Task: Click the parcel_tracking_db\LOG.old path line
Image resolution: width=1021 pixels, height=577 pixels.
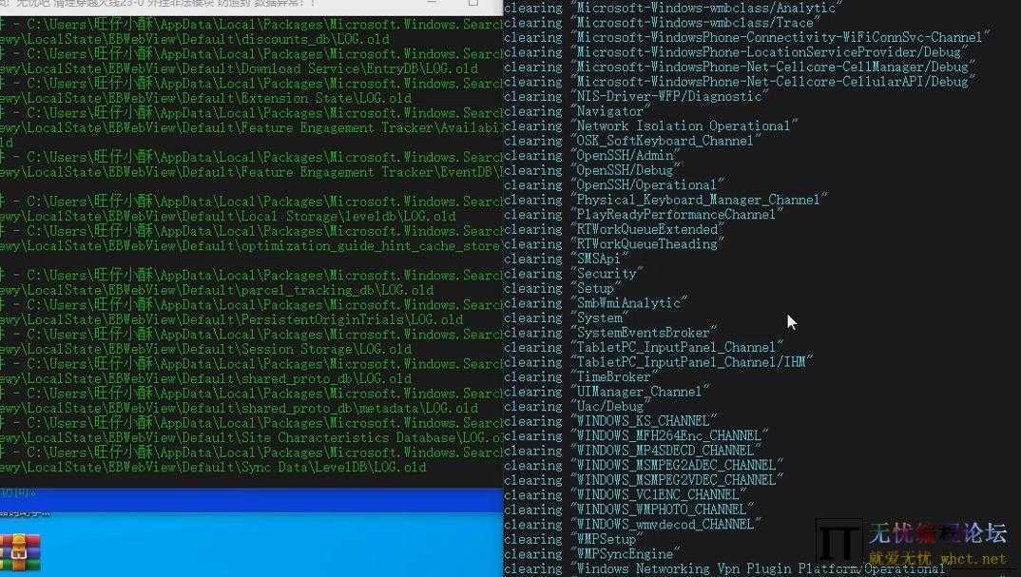Action: (217, 290)
